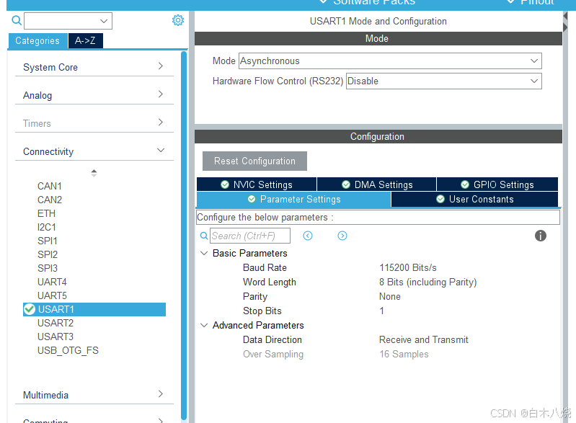The image size is (576, 423).
Task: Expand the System Core category
Action: point(94,67)
